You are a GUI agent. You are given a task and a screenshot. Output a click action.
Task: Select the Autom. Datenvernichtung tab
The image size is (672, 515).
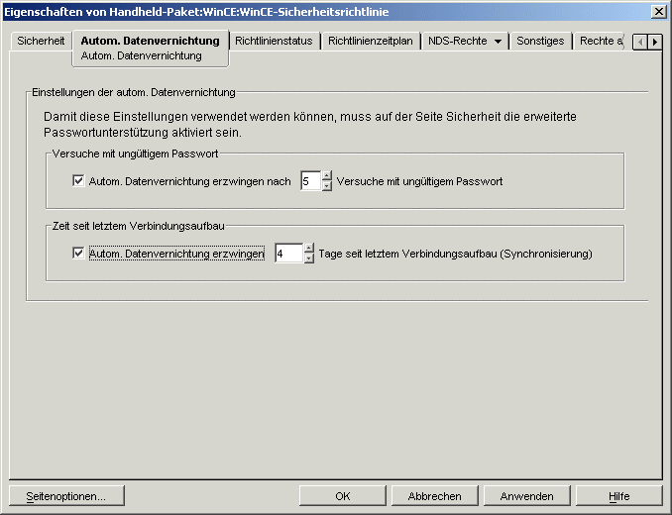[150, 41]
